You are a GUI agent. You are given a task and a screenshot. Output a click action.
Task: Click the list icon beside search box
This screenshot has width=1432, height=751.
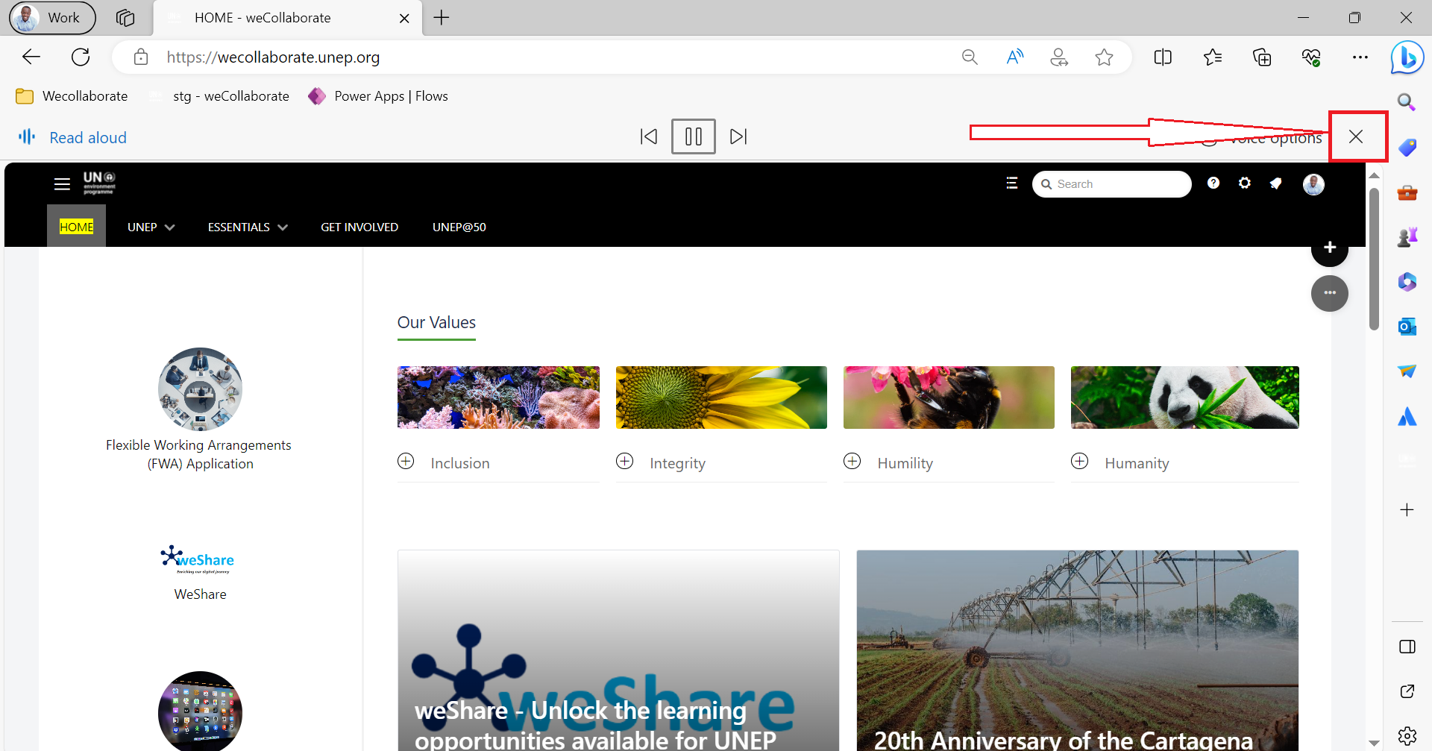pos(1012,183)
